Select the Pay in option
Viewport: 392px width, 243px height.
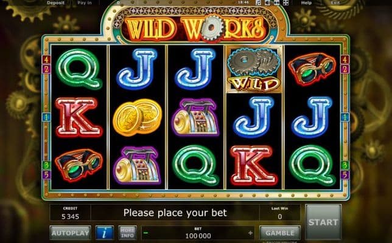85,3
